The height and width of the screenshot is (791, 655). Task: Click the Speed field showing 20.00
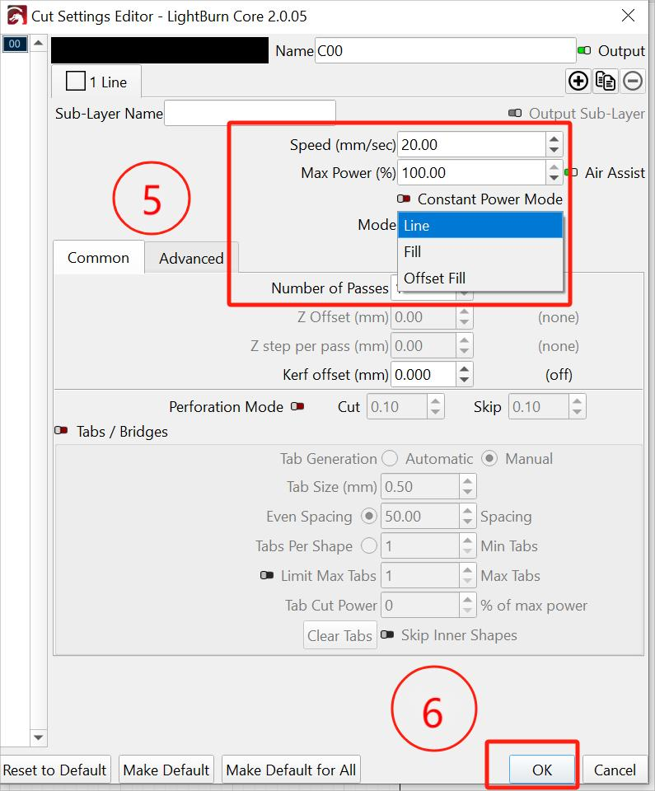pos(471,145)
